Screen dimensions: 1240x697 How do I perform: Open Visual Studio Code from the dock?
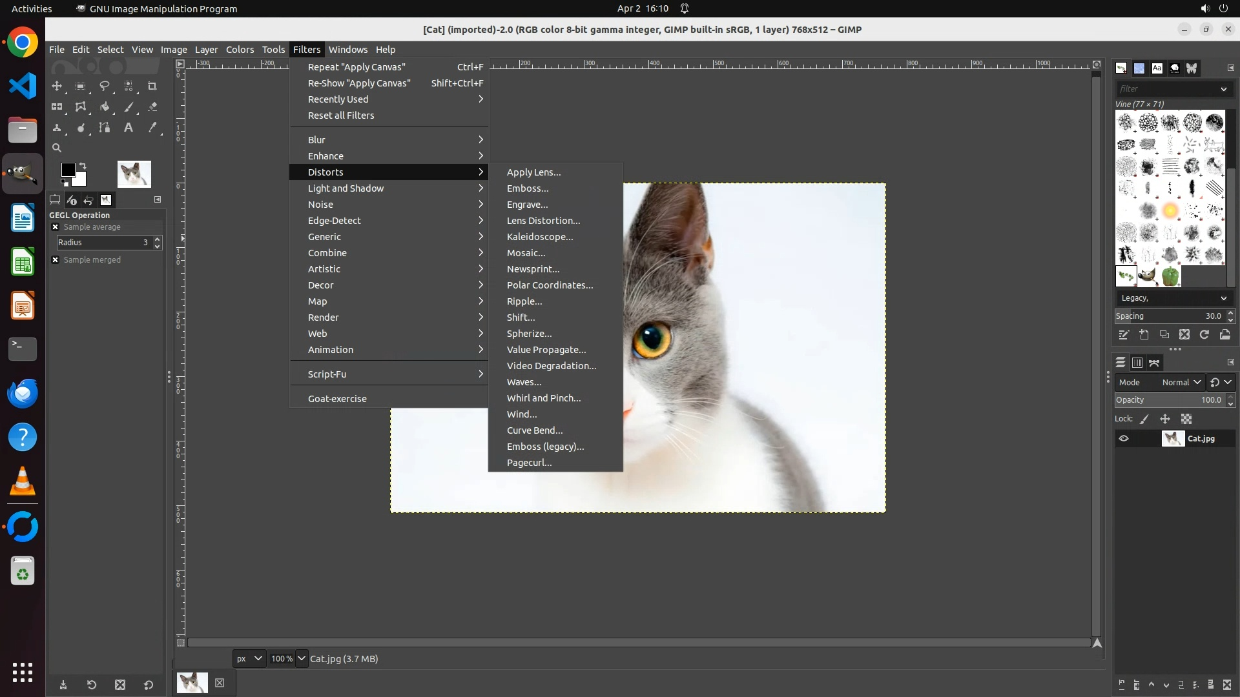click(x=23, y=86)
